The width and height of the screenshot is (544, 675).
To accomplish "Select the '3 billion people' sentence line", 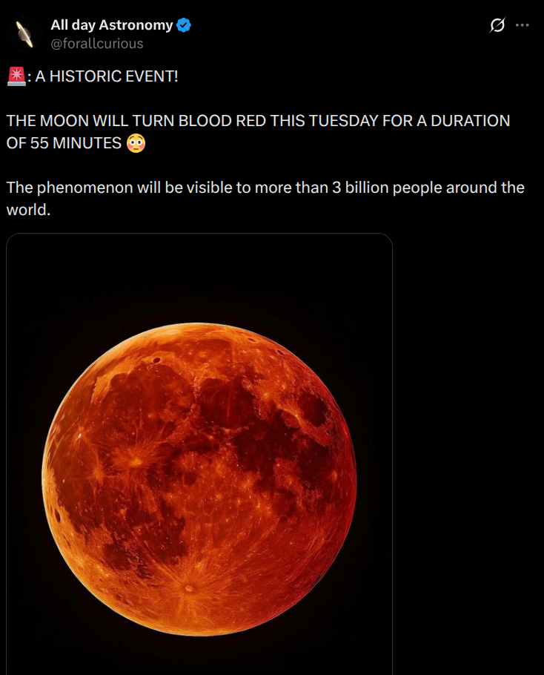I will pos(265,188).
